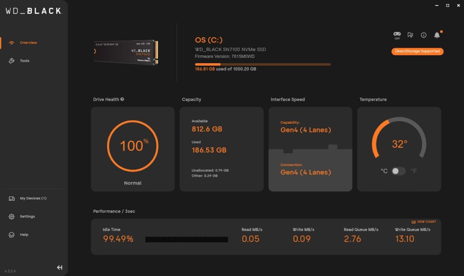
Task: Click the Connection Gen4 (4 Lanes) value
Action: pyautogui.click(x=306, y=172)
